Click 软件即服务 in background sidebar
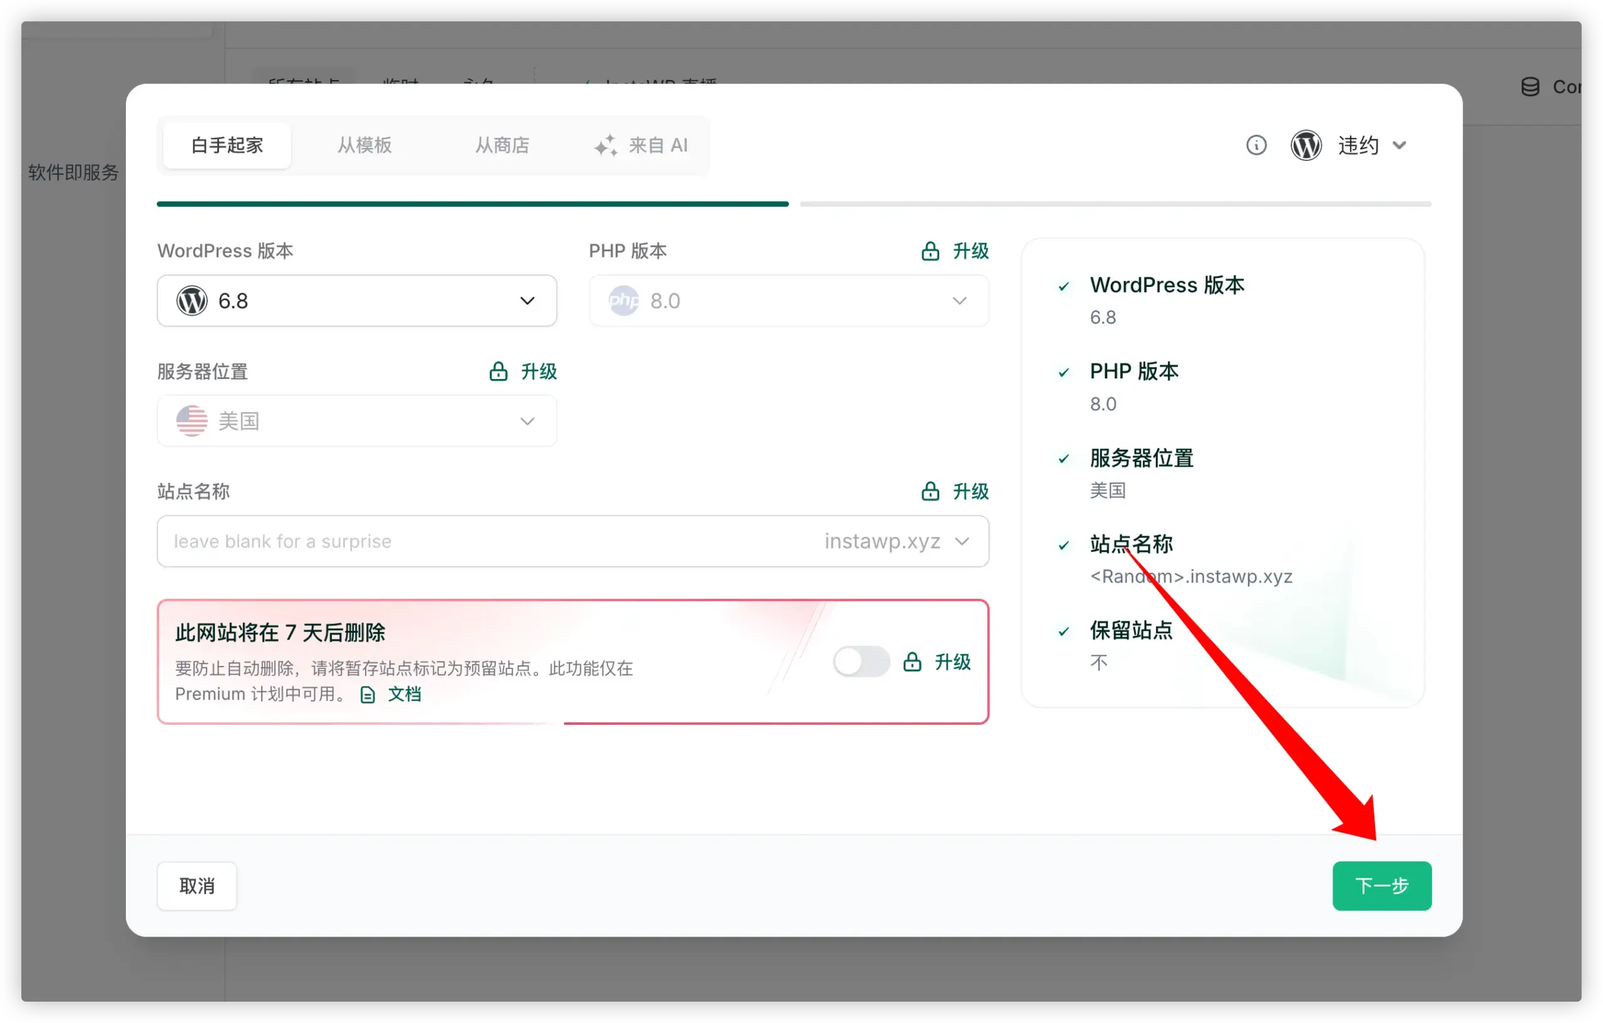Screen dimensions: 1603x1023 (73, 172)
